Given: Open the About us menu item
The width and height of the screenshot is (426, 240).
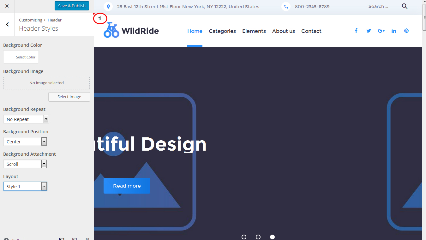Looking at the screenshot, I should point(284,31).
